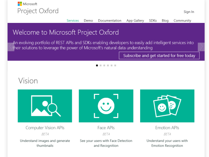This screenshot has width=209, height=157.
Task: Open the SDKs menu item
Action: click(153, 20)
